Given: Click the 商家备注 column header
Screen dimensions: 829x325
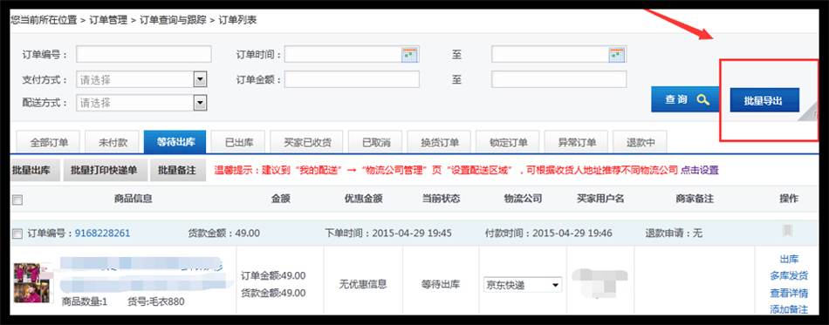Looking at the screenshot, I should 695,199.
